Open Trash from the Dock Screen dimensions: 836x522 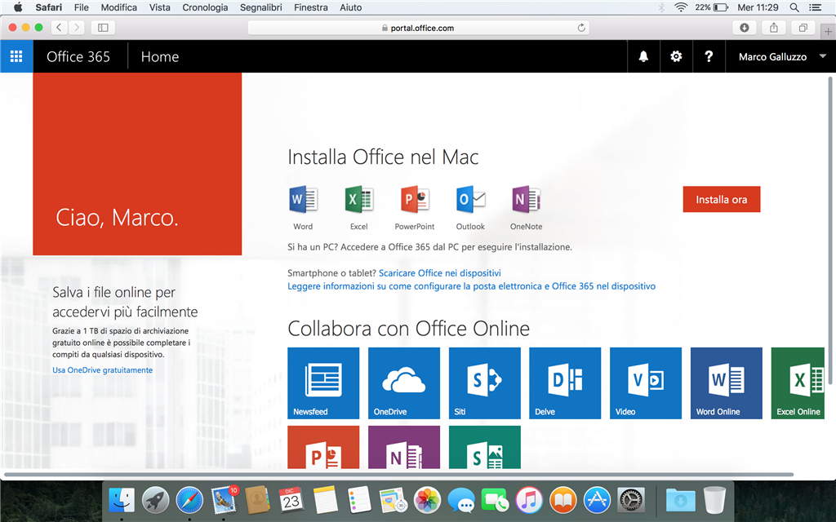(x=714, y=501)
